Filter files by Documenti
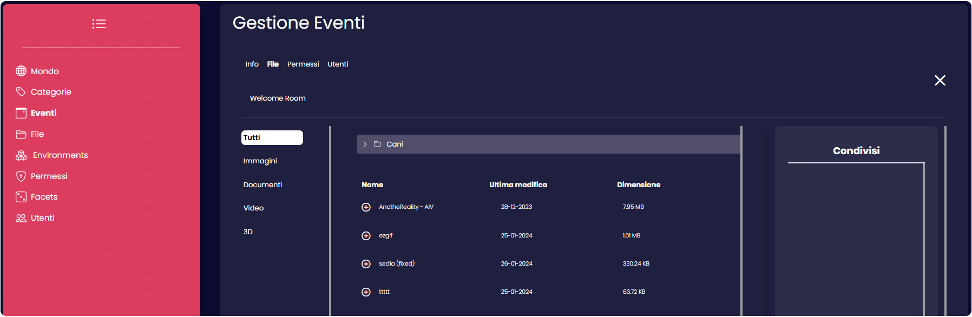 pos(262,184)
